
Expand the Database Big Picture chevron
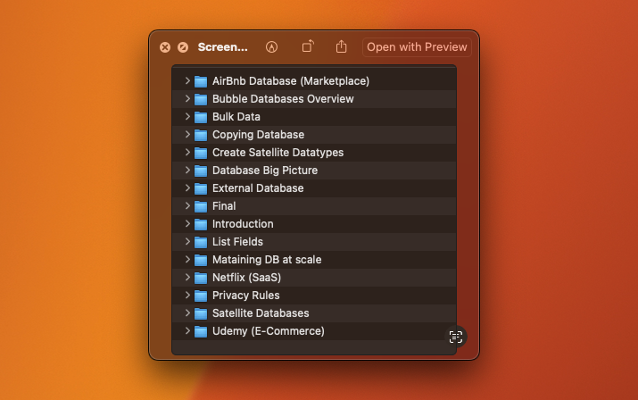coord(187,170)
